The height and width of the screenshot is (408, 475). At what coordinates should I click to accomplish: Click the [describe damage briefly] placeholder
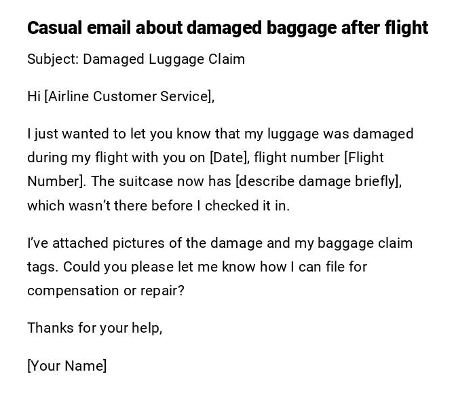click(x=318, y=181)
